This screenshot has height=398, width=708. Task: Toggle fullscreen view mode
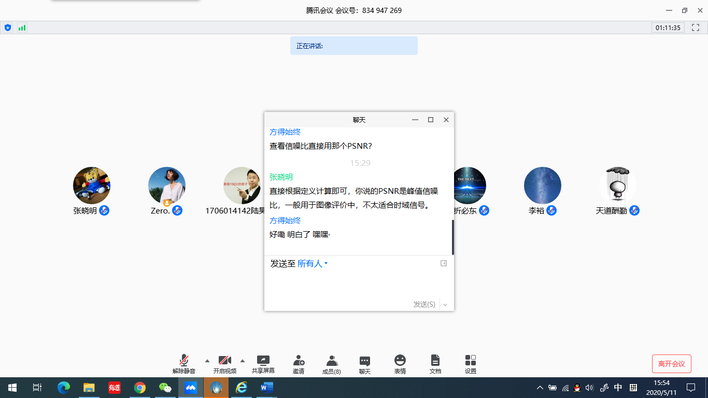(695, 27)
